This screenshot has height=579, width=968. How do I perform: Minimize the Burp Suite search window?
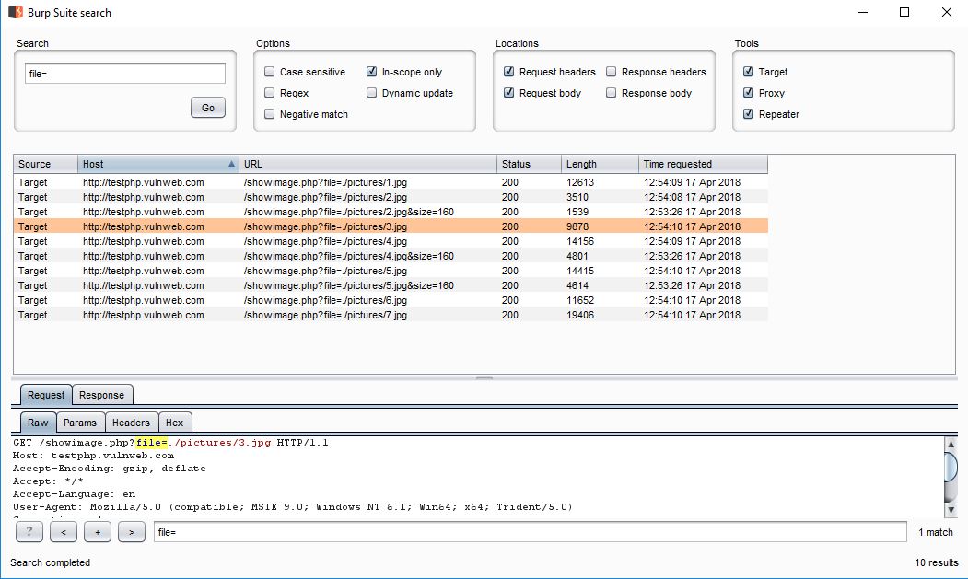863,12
